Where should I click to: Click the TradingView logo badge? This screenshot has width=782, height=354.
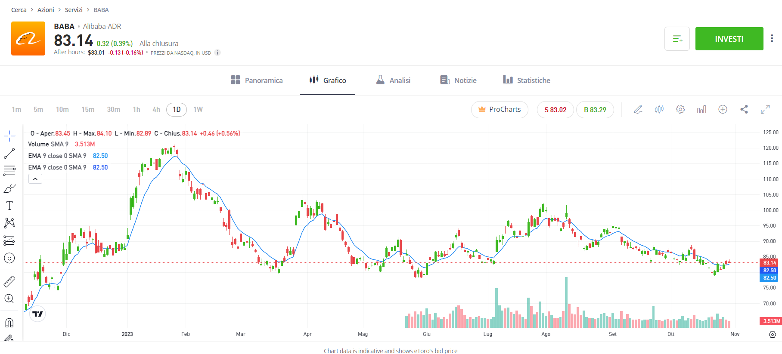click(x=38, y=314)
